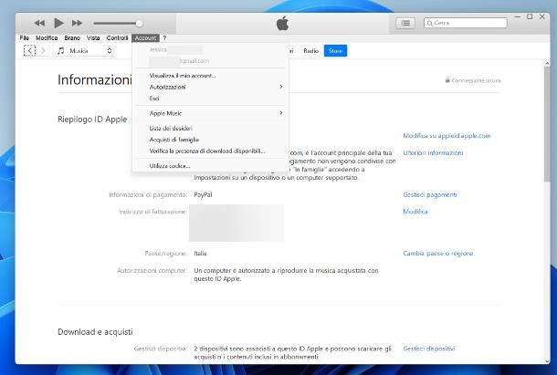Click the Apple logo in display area

[x=283, y=24]
